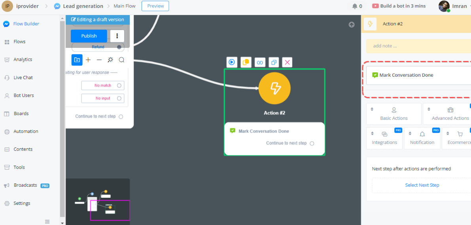
Task: Click the Select Next Step link
Action: pos(422,185)
